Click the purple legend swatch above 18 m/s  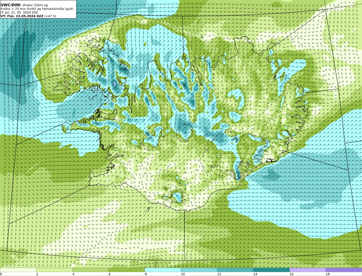[x=344, y=270]
